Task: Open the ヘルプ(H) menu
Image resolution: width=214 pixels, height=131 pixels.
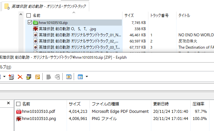Action: (x=5, y=67)
